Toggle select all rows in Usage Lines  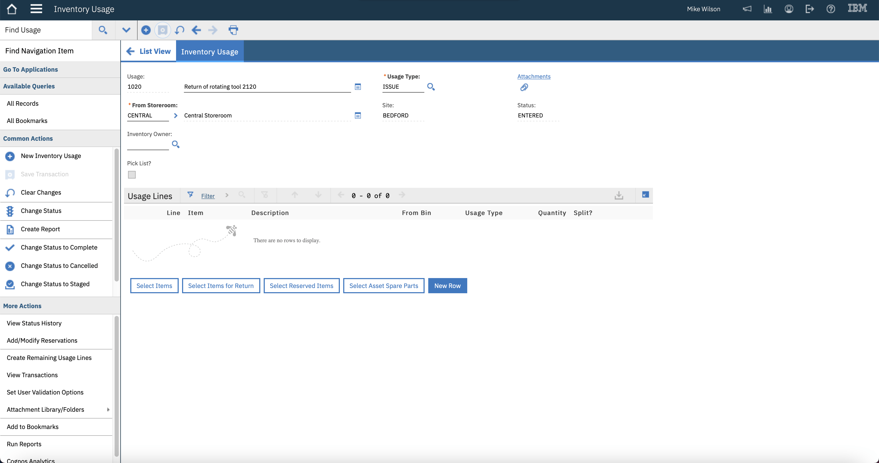coord(645,194)
